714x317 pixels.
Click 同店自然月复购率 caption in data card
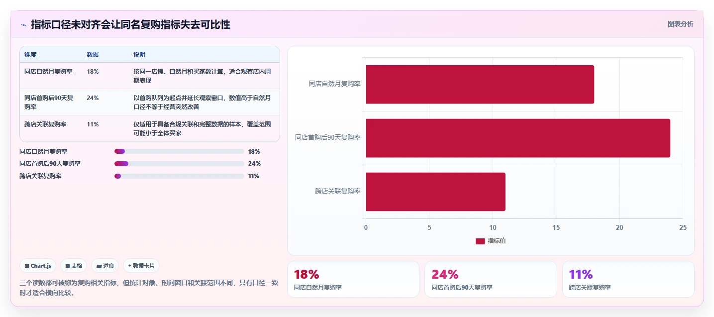click(318, 288)
